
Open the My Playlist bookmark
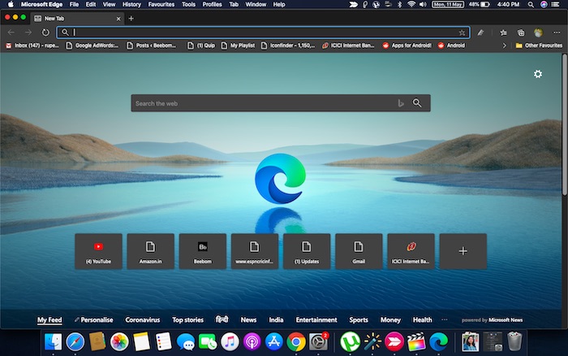tap(238, 46)
